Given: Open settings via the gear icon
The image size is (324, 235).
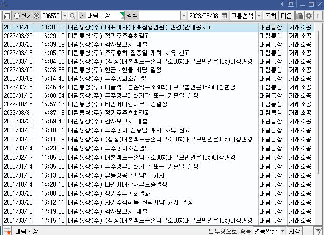Looking at the screenshot, I should point(309,16).
